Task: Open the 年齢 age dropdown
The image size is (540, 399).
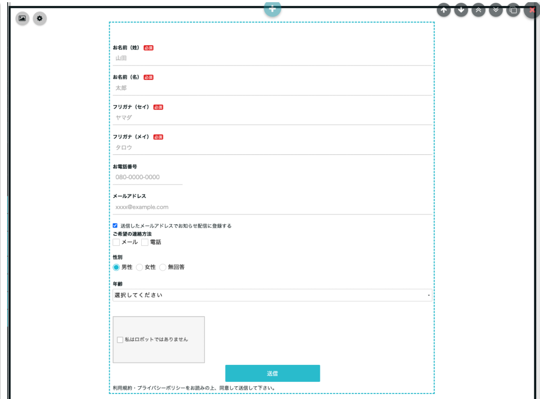Action: (x=272, y=295)
